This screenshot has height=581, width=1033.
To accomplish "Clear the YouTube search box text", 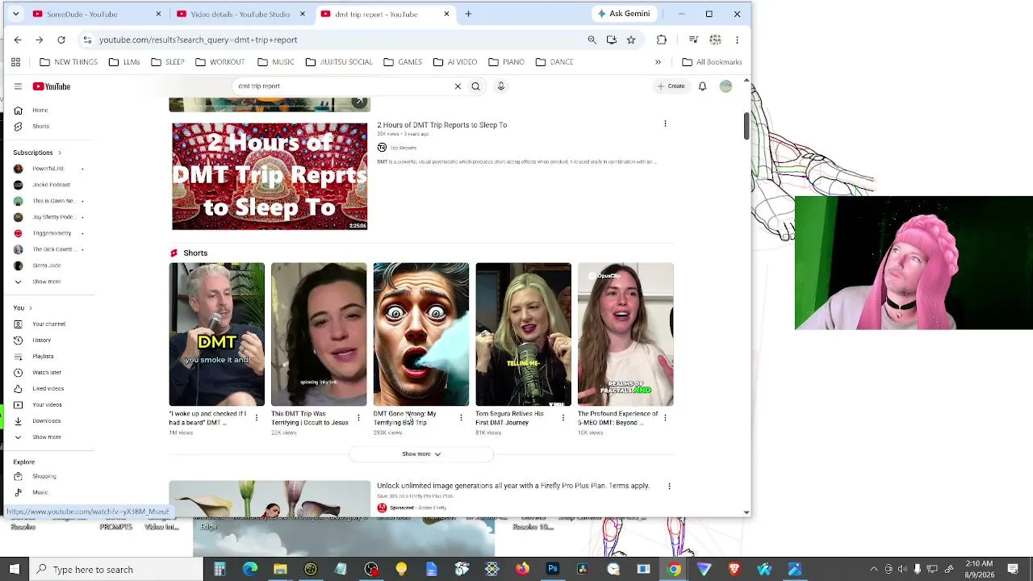I will click(458, 86).
